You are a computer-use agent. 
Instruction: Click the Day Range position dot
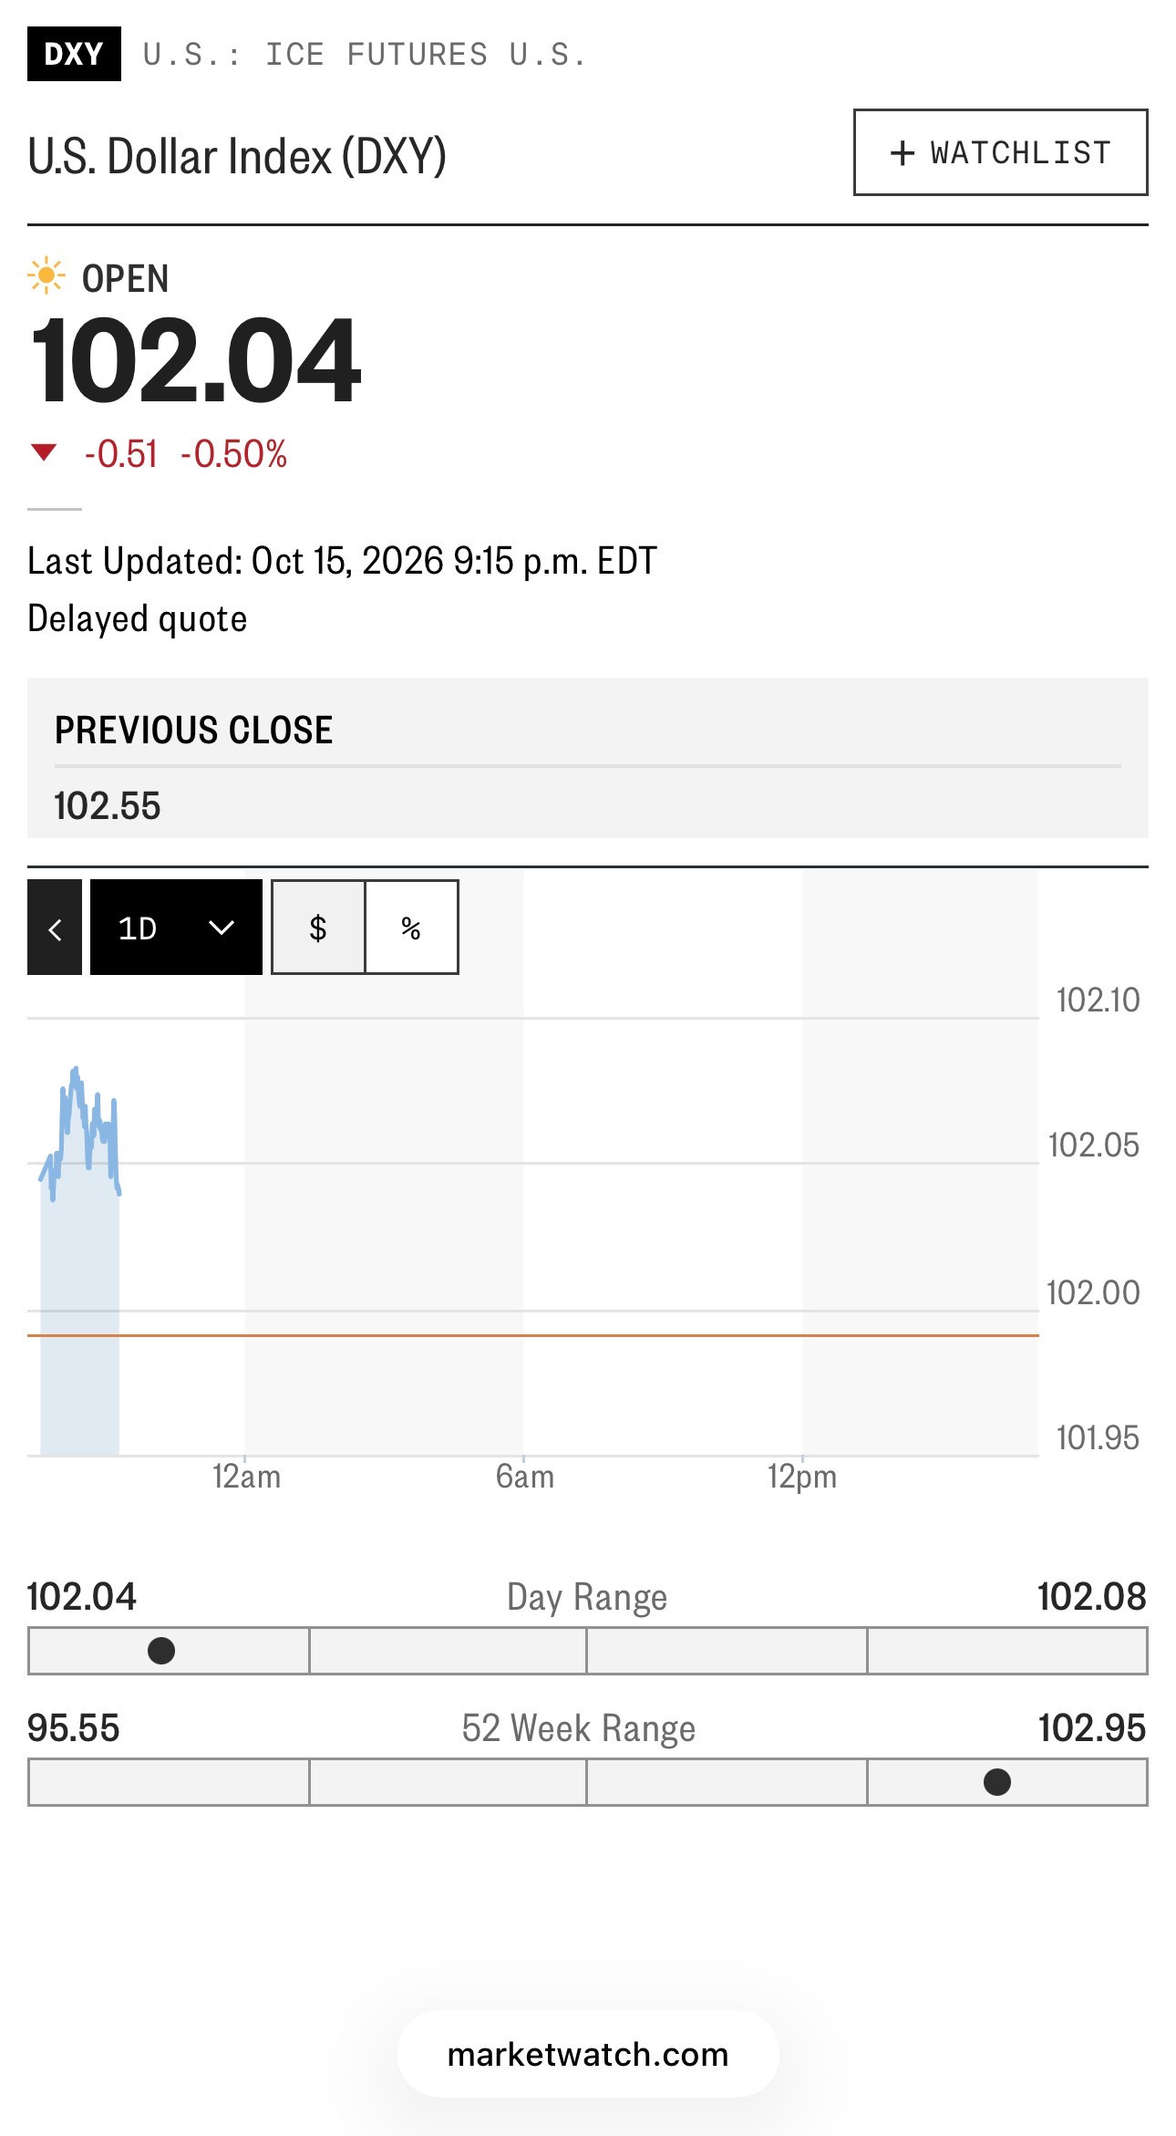[x=161, y=1651]
